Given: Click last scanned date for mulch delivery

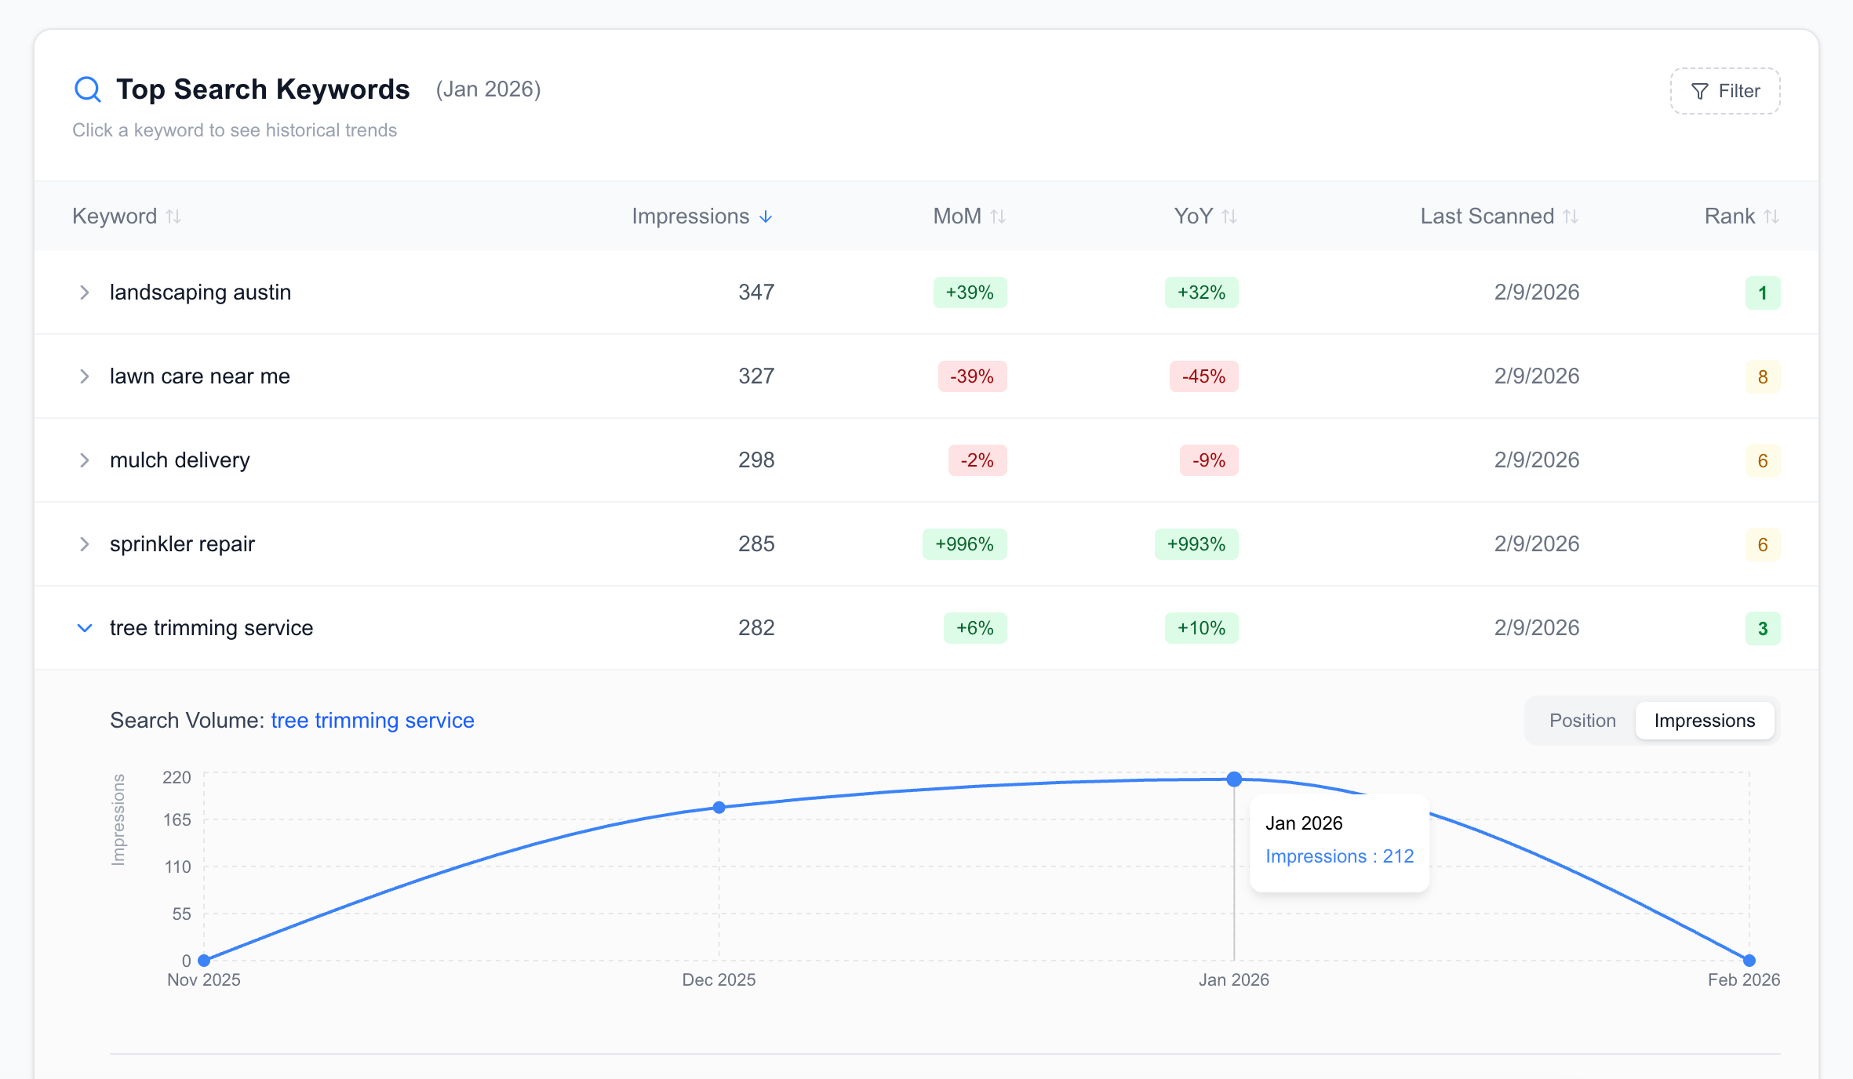Looking at the screenshot, I should 1537,460.
